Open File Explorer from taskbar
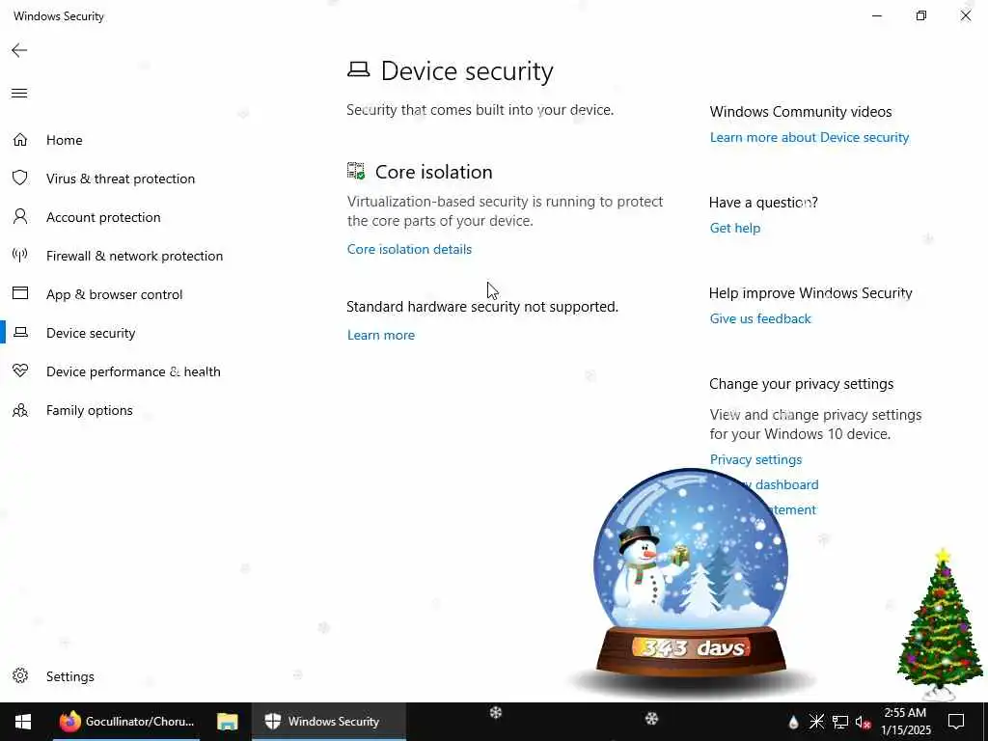The height and width of the screenshot is (741, 988). tap(227, 722)
